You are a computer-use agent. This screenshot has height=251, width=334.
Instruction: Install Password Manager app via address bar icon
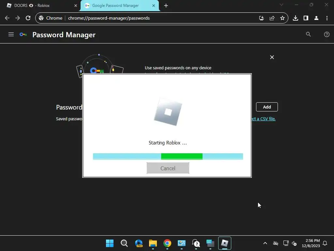coord(262,18)
